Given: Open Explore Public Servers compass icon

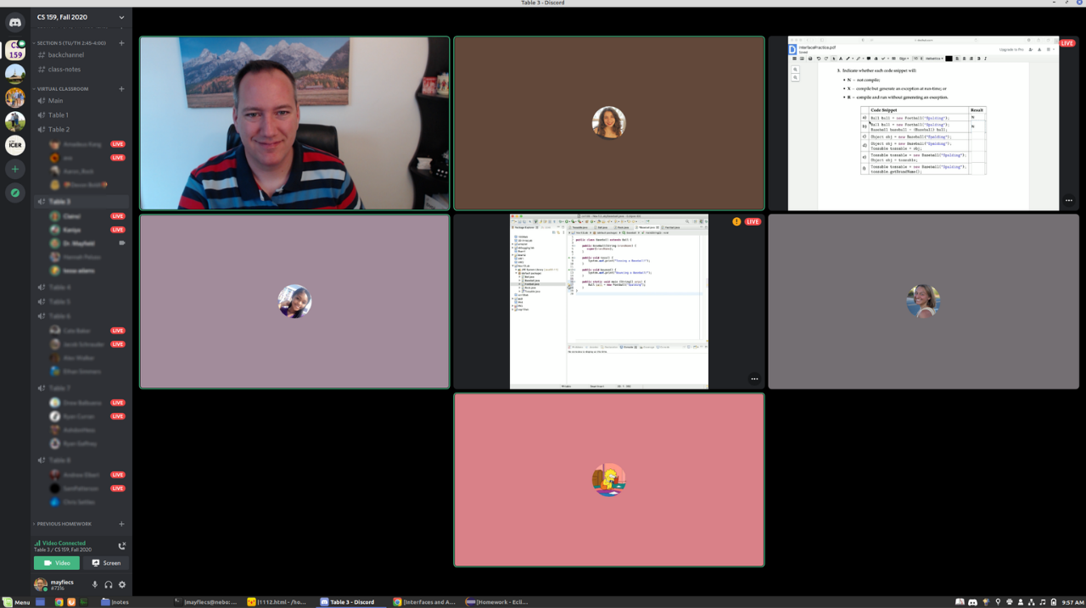Looking at the screenshot, I should click(x=14, y=193).
